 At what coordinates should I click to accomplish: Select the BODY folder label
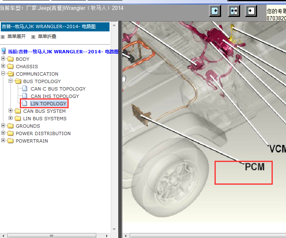pyautogui.click(x=23, y=59)
